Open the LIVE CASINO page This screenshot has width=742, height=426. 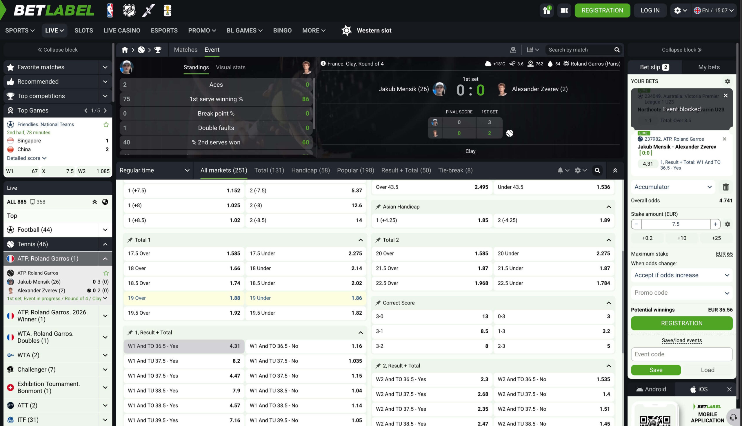click(122, 30)
